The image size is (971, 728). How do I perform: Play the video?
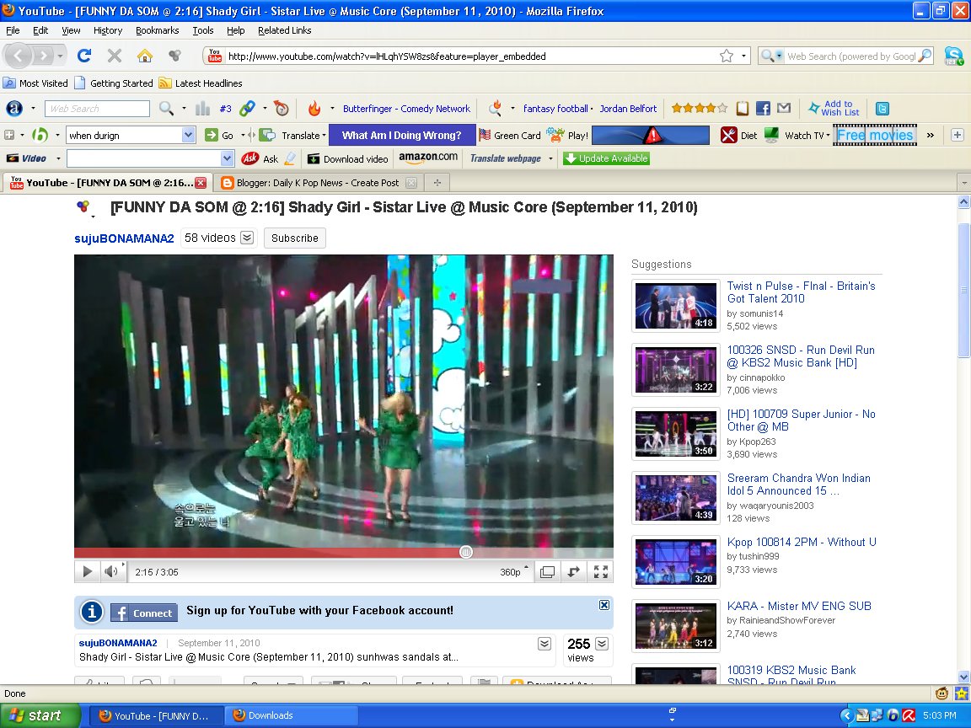click(88, 571)
